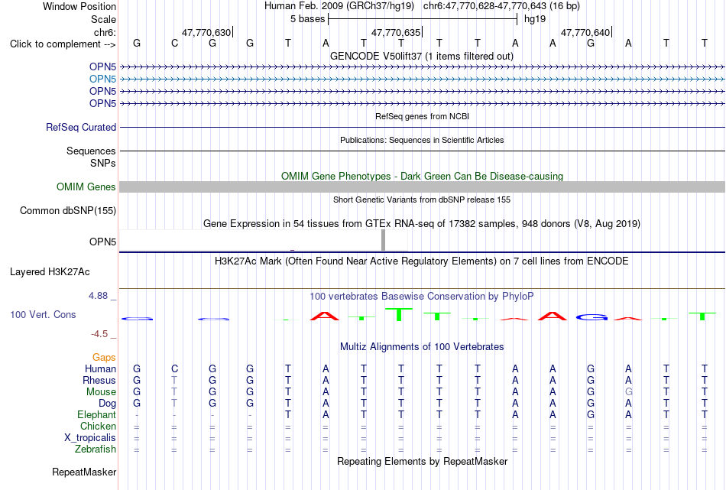
Task: Click the RefSeq Curated gene line
Action: click(423, 127)
